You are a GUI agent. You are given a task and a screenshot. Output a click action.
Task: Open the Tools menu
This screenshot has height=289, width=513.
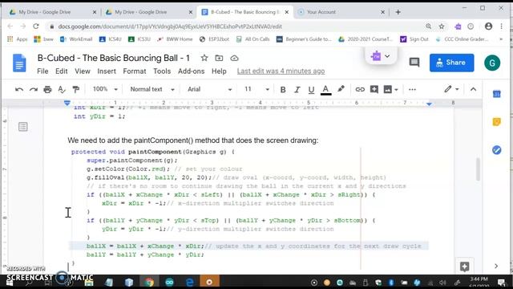pyautogui.click(x=162, y=71)
